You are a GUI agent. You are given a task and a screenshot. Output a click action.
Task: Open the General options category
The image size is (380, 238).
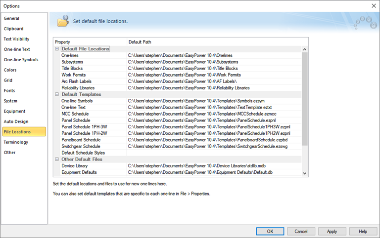pyautogui.click(x=12, y=18)
